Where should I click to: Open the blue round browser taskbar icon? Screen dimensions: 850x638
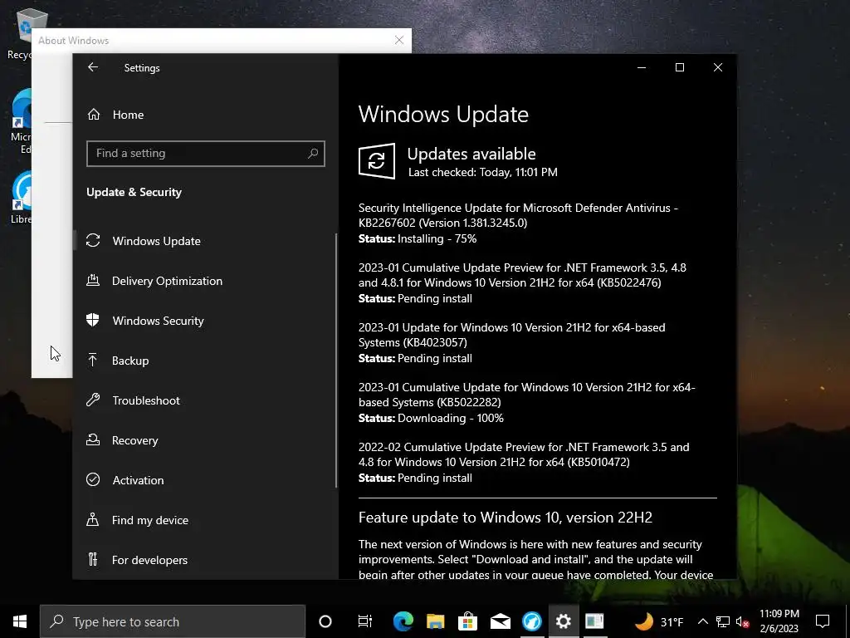(532, 621)
